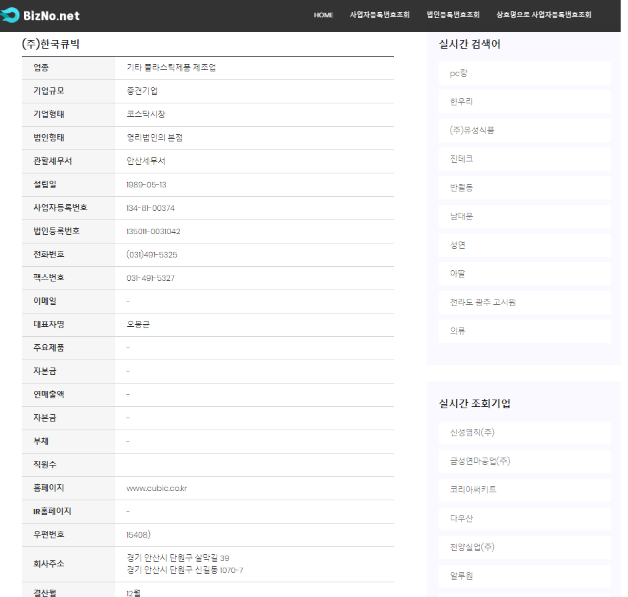Select the 반월동 search keyword

pyautogui.click(x=524, y=188)
